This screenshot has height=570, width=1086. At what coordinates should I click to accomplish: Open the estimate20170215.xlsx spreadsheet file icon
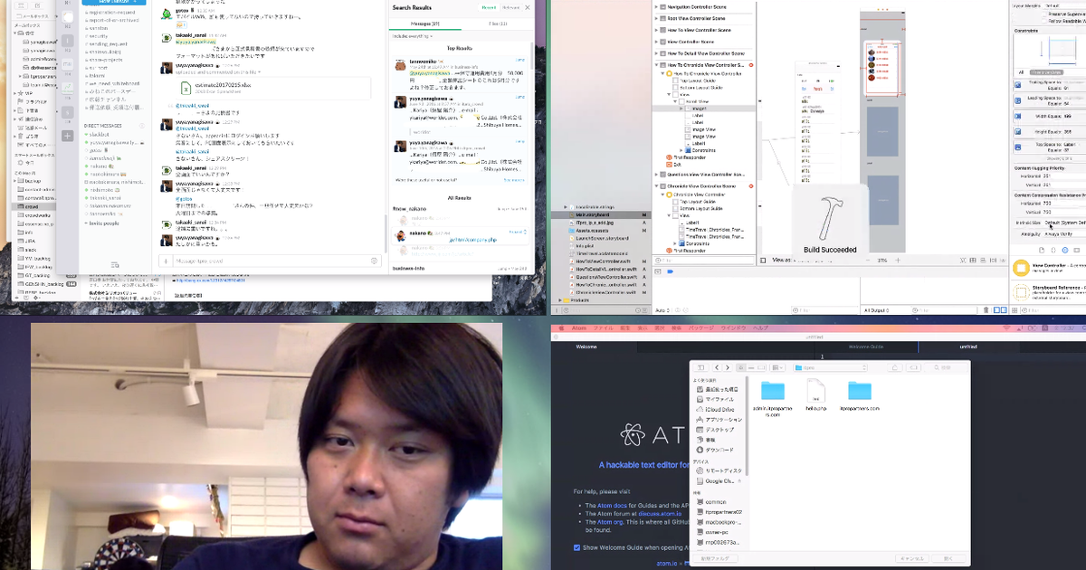186,87
